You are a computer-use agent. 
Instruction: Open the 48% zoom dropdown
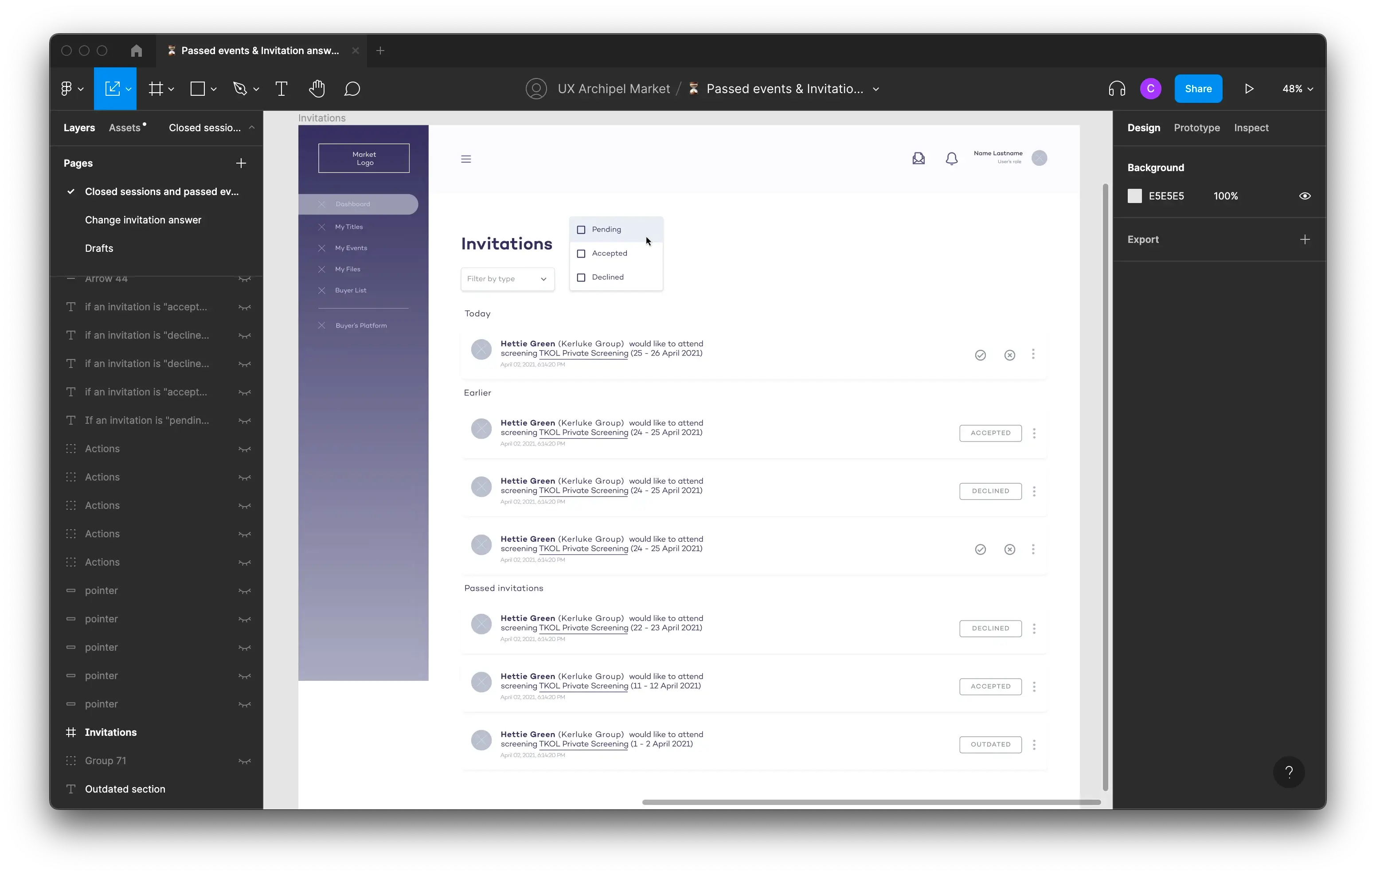pos(1297,89)
